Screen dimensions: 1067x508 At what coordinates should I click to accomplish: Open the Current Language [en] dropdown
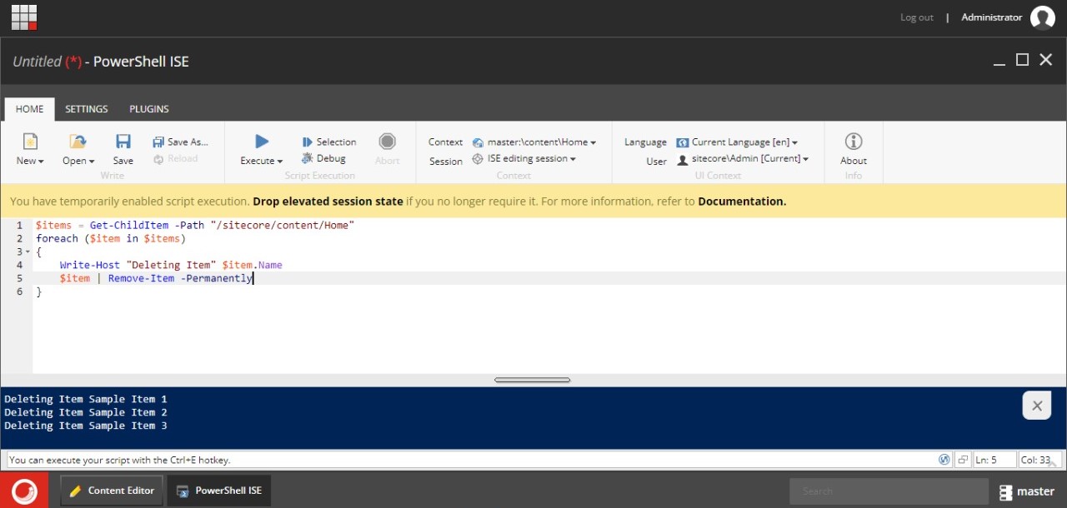(737, 142)
